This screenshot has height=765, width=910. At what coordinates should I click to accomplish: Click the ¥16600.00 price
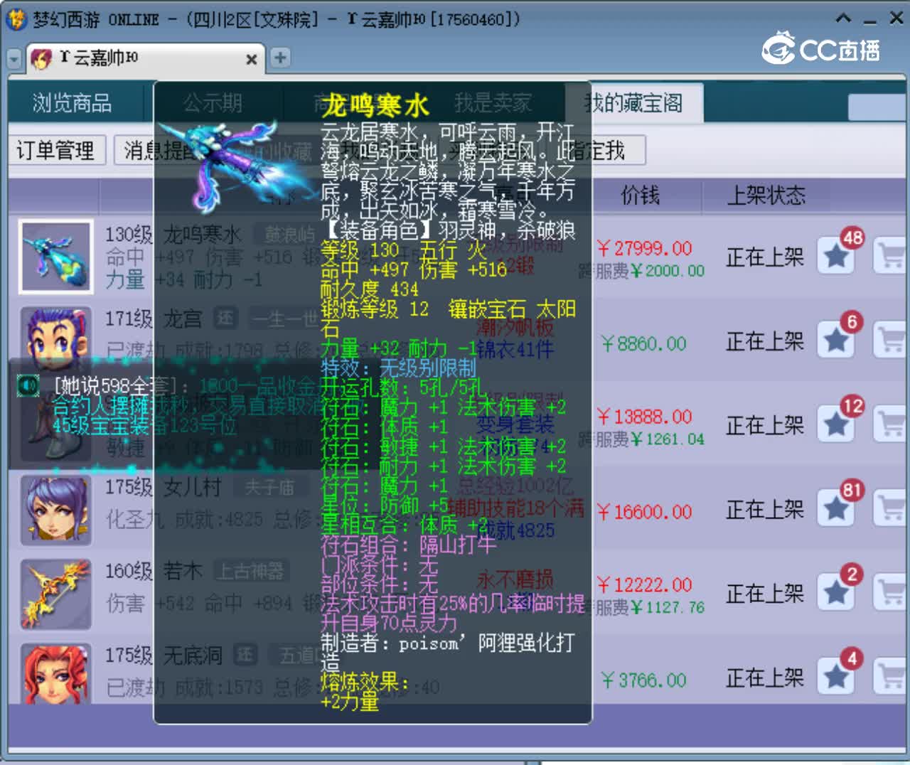tap(644, 512)
